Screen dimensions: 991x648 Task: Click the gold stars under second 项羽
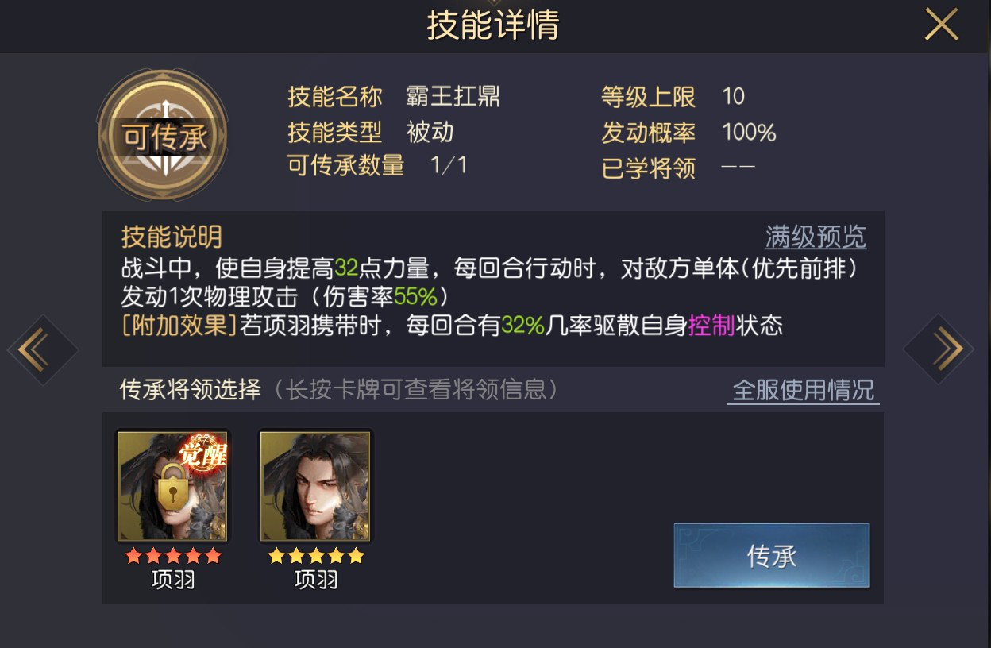pyautogui.click(x=316, y=557)
